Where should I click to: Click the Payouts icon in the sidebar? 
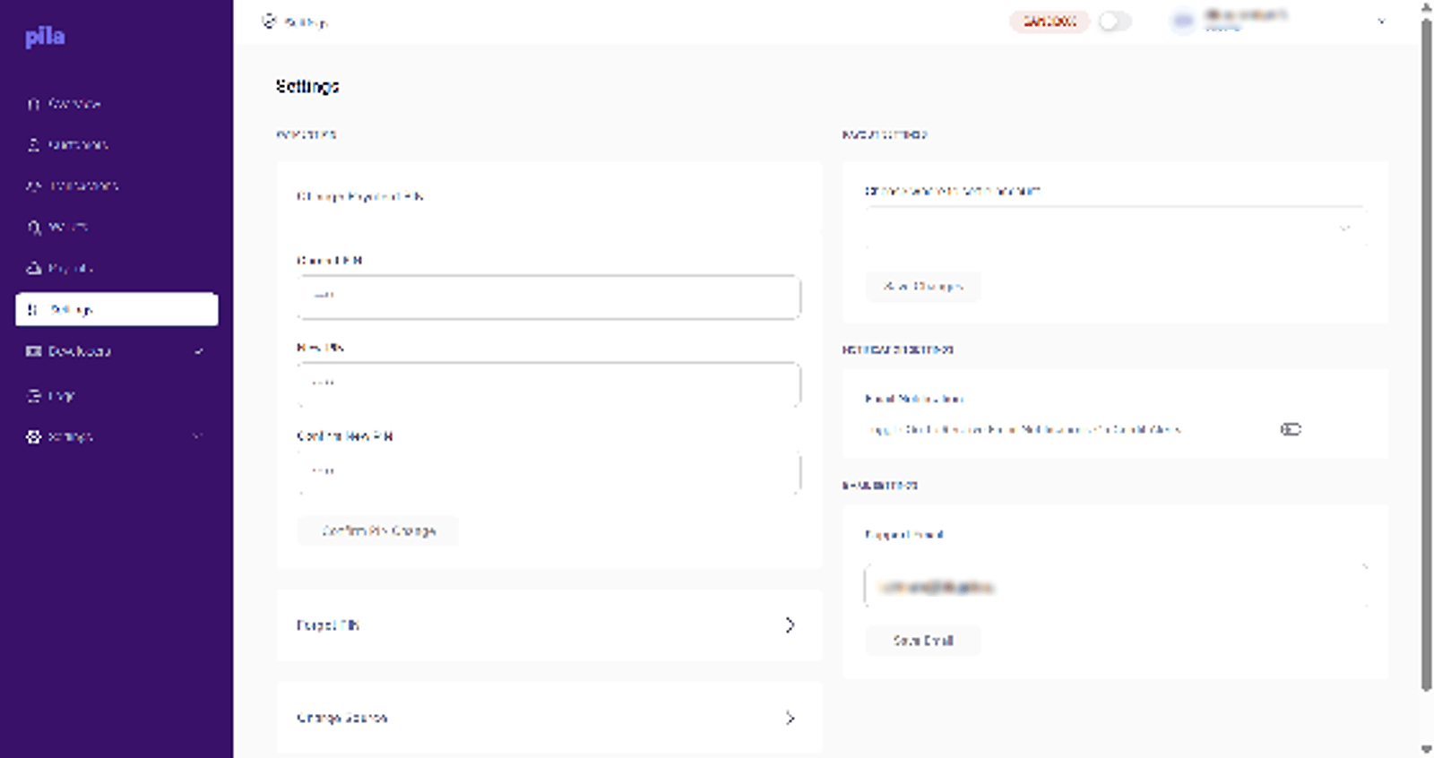click(x=33, y=268)
